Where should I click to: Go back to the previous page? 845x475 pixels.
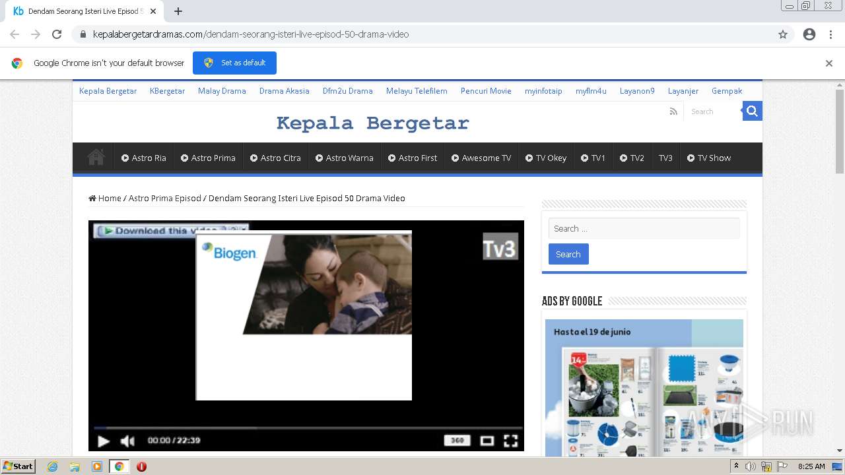[15, 34]
